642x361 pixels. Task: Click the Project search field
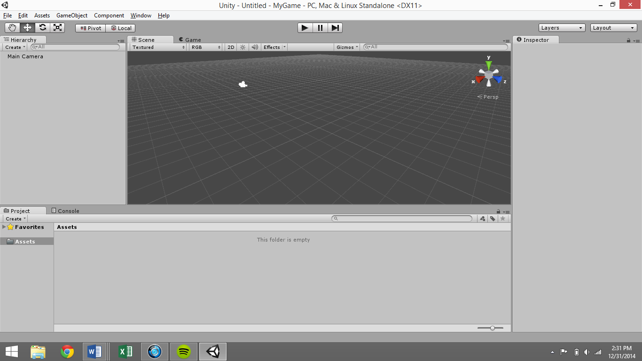(x=402, y=219)
